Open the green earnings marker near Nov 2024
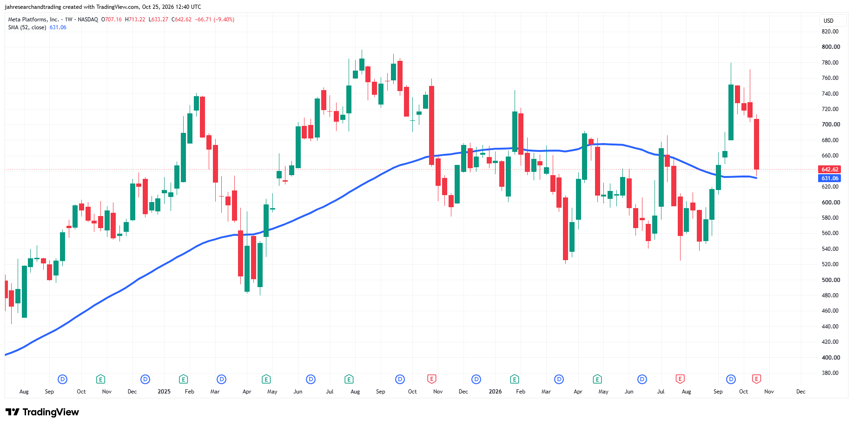The height and width of the screenshot is (426, 853). click(x=100, y=379)
